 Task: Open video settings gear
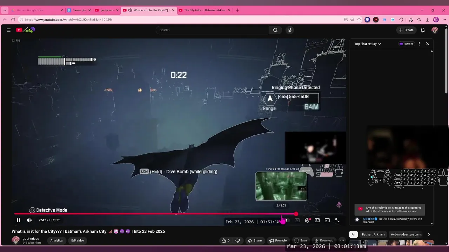point(307,220)
